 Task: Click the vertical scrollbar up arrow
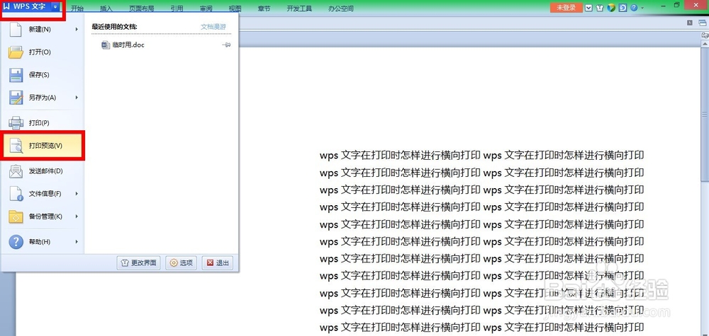coord(705,43)
